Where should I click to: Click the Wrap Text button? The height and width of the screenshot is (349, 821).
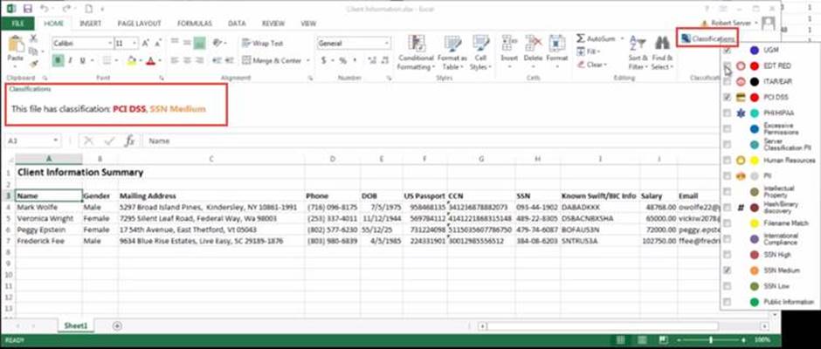[x=263, y=43]
